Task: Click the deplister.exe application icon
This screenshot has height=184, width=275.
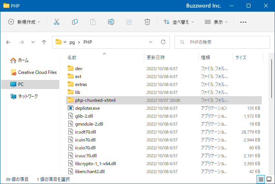Action: 71,108
